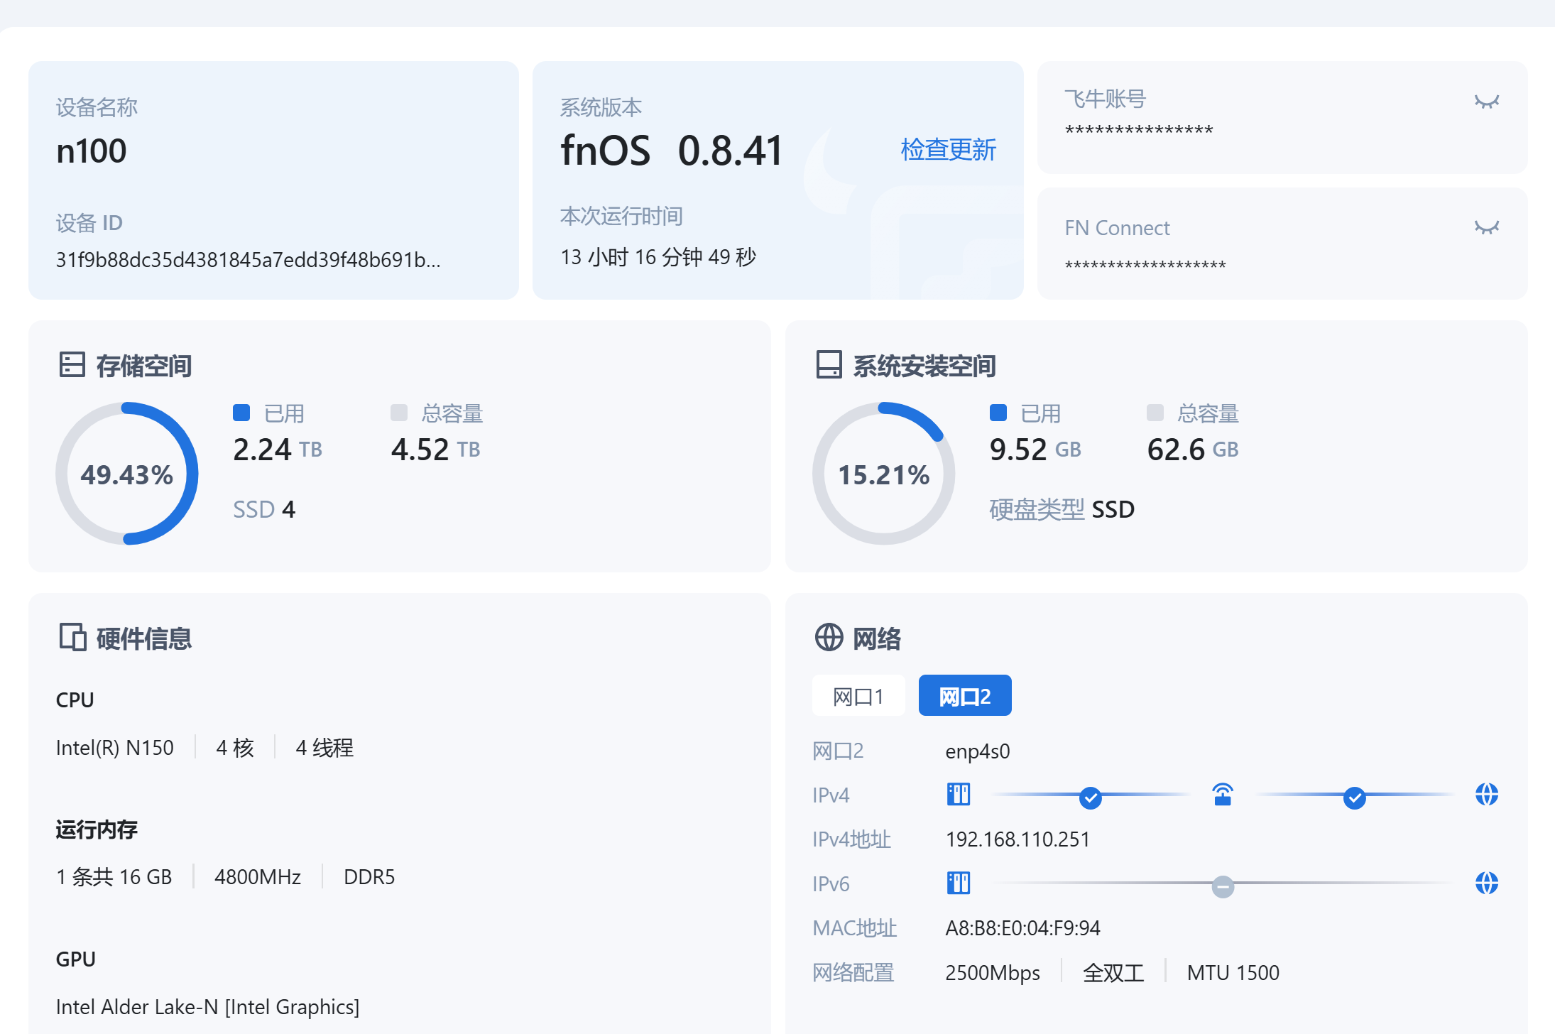Reveal the hidden 飞牛账号 value

(x=1486, y=102)
